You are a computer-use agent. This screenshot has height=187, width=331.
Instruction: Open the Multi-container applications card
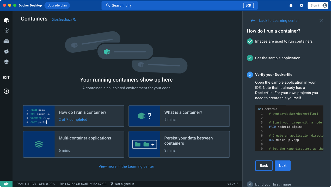(73, 144)
